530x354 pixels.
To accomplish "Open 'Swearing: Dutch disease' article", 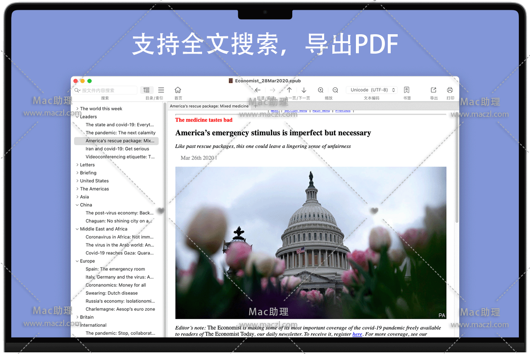I will coord(112,293).
